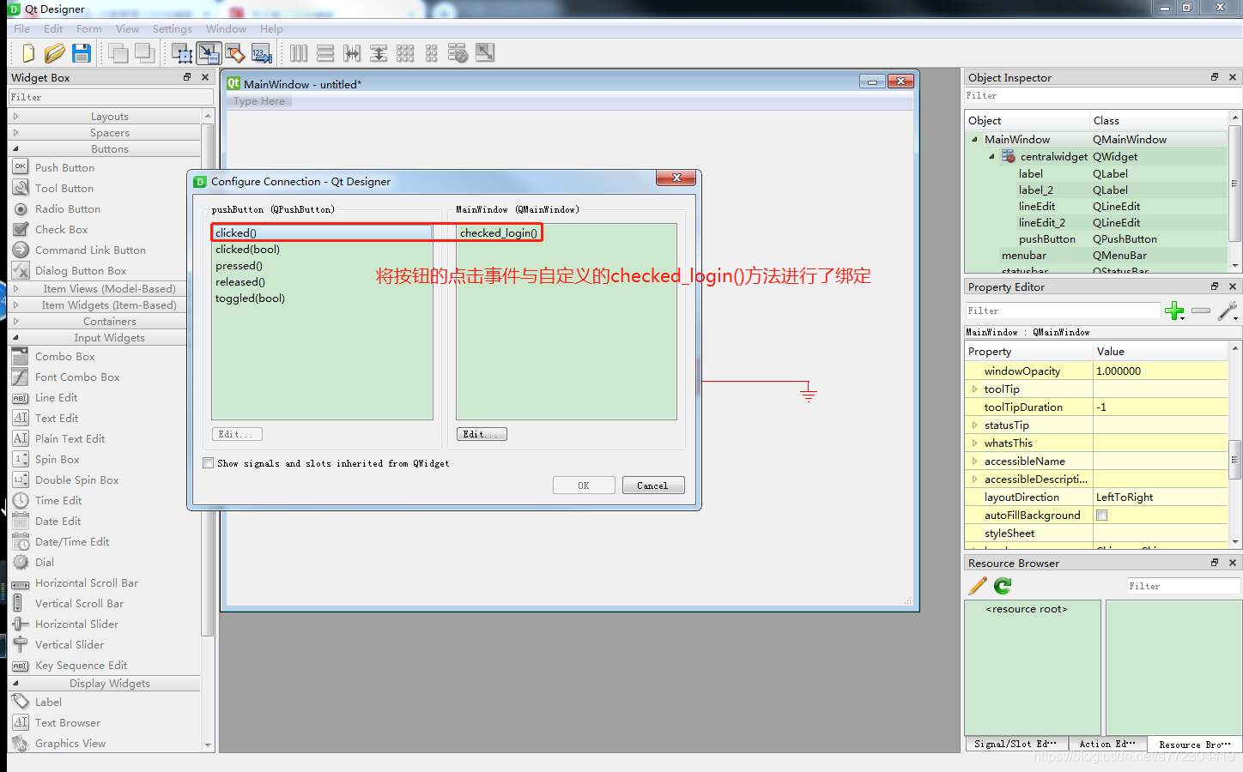Collapse the Input Widgets category
1243x772 pixels.
pyautogui.click(x=16, y=337)
